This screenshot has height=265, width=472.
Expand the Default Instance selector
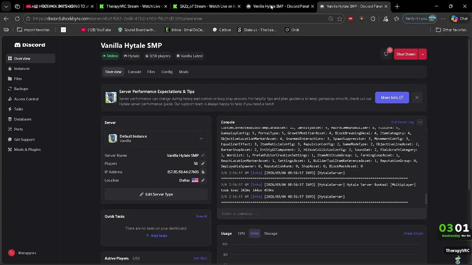point(201,138)
